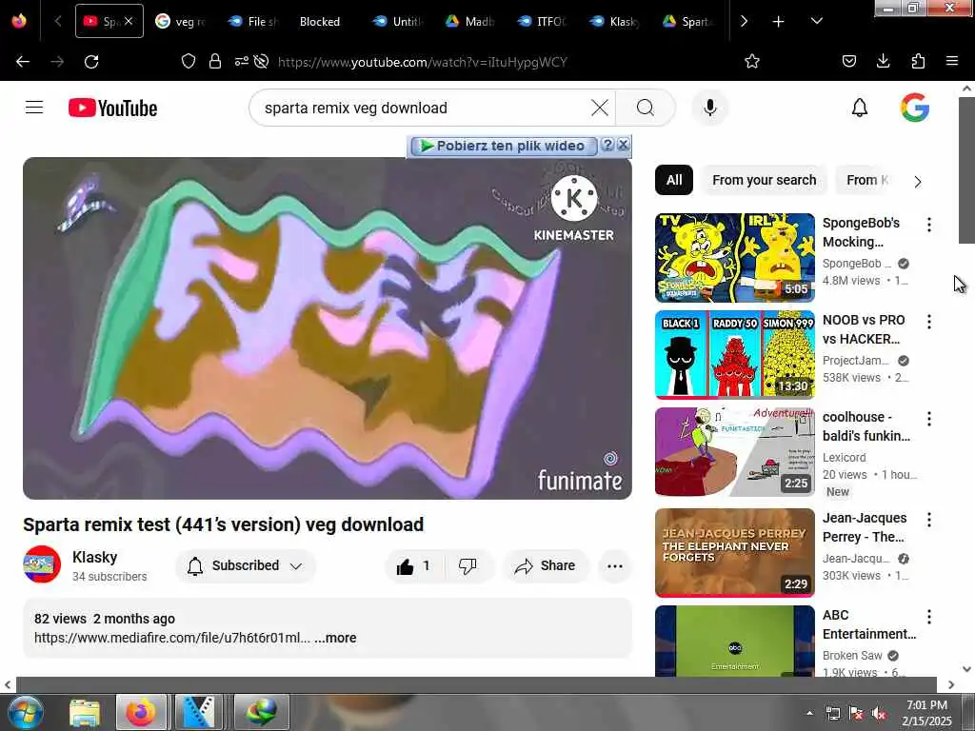Like the video with thumbs up
The image size is (975, 731).
tap(413, 565)
